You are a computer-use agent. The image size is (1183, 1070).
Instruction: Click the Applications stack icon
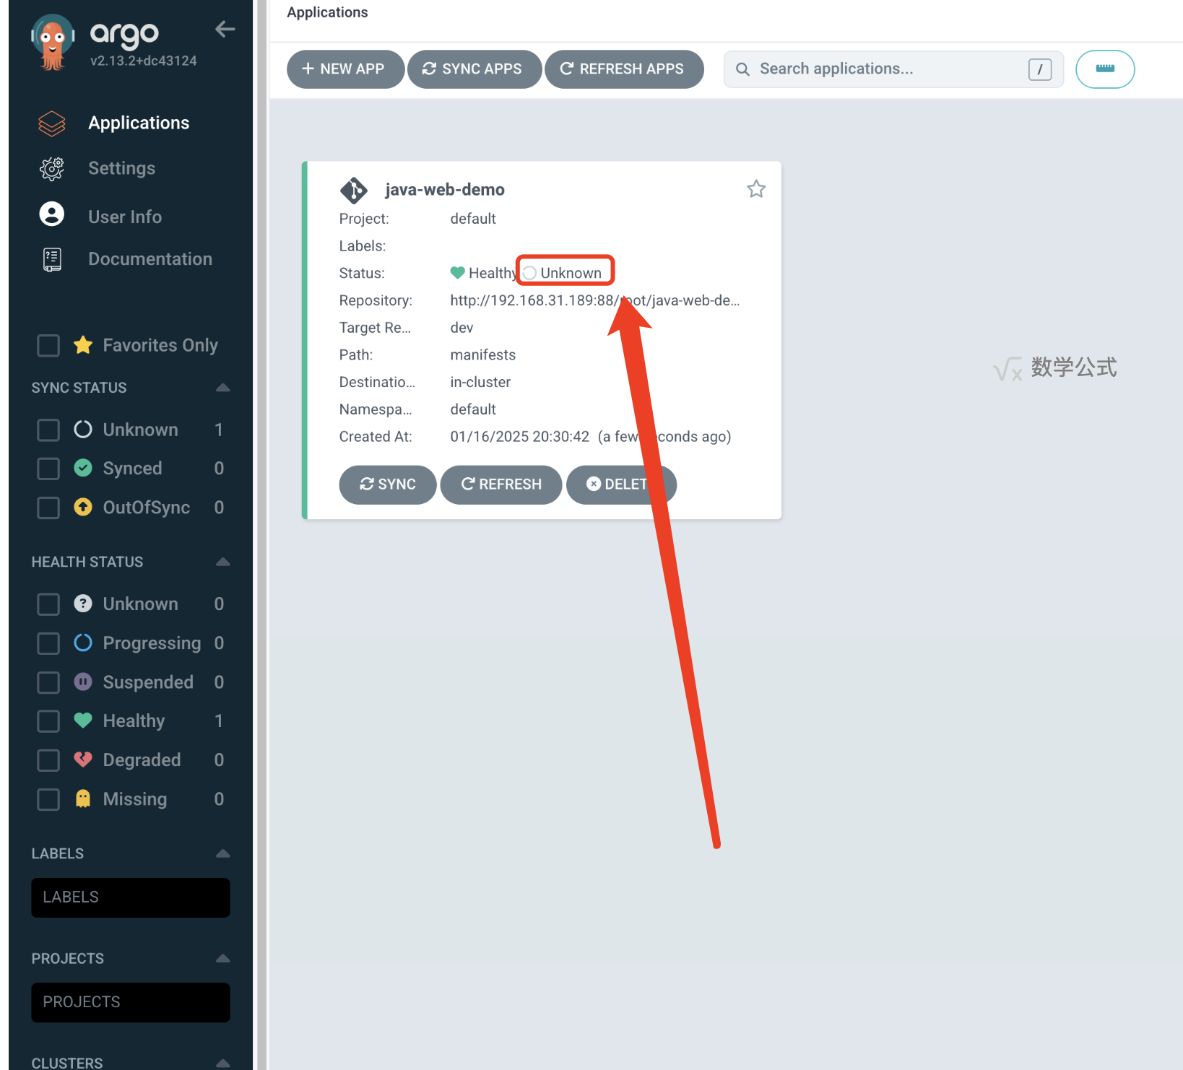click(x=51, y=123)
